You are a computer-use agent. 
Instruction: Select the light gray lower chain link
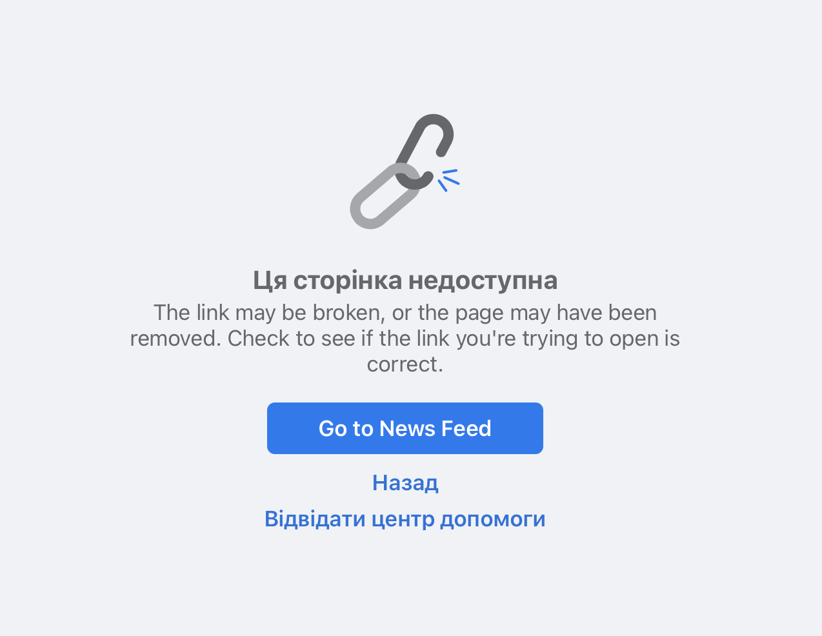(385, 196)
